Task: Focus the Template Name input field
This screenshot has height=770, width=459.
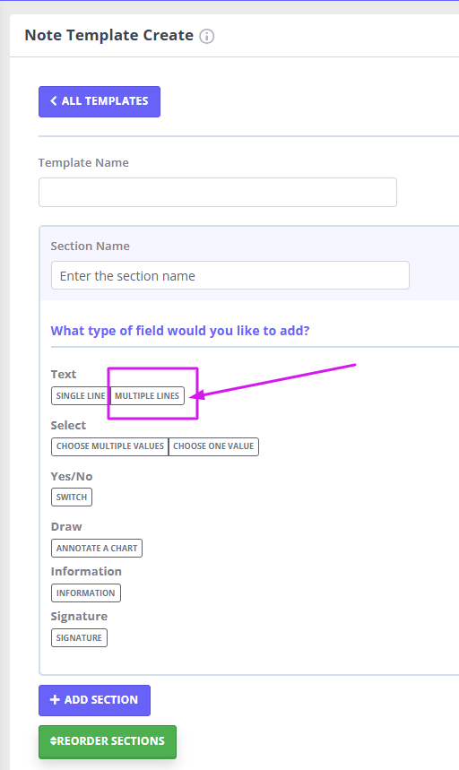Action: (218, 192)
